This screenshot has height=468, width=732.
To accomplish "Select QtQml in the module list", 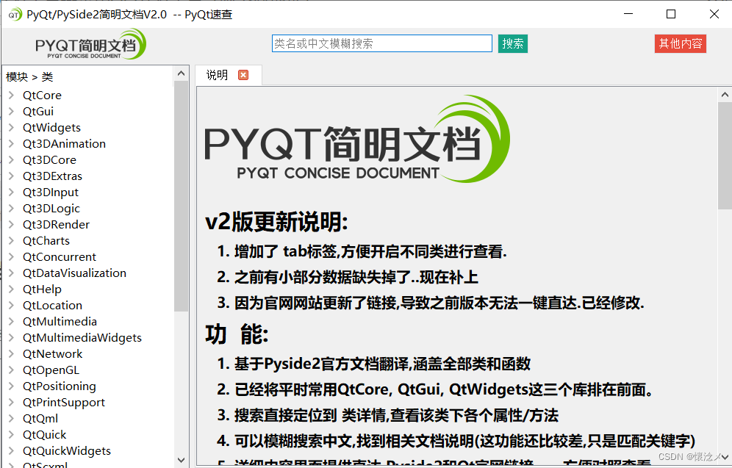I will click(40, 419).
